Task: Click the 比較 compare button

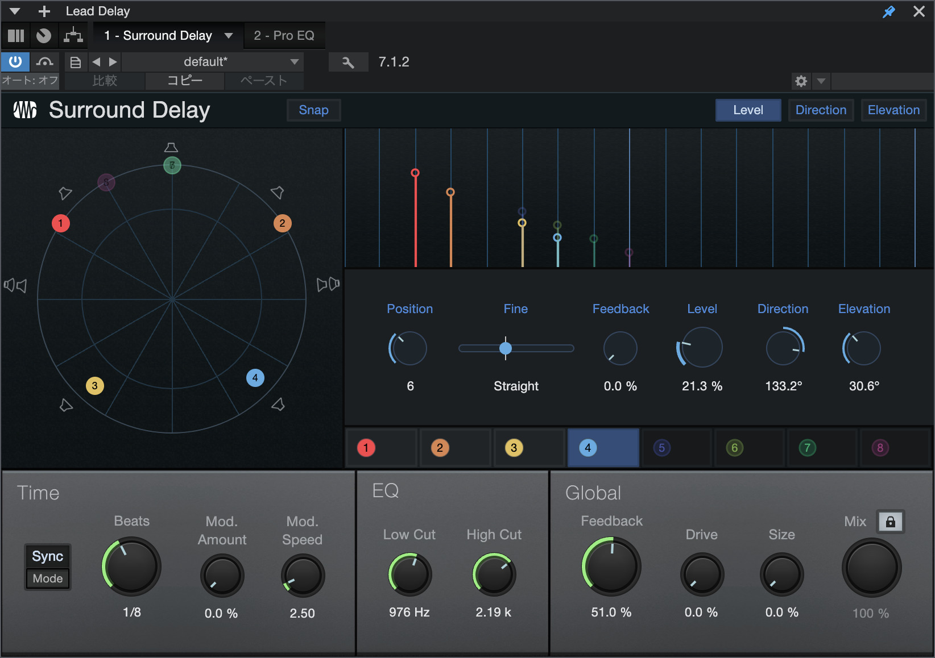Action: tap(105, 81)
